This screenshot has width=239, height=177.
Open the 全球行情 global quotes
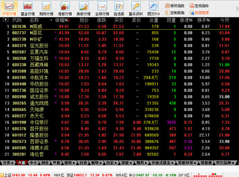102,8
